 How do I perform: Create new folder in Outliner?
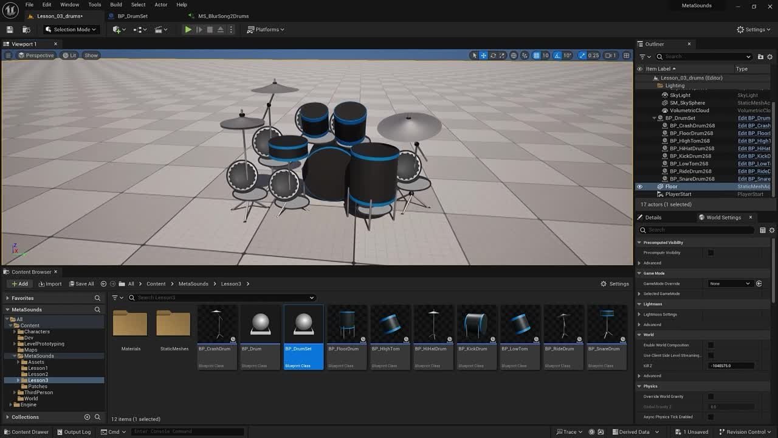(760, 57)
